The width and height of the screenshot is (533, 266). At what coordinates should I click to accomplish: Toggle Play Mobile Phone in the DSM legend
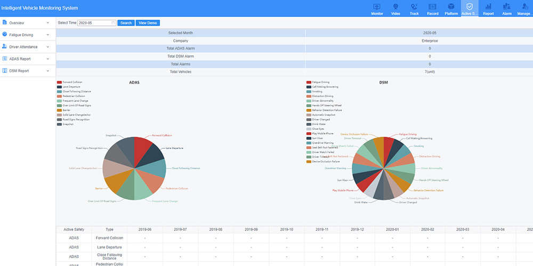[320, 134]
